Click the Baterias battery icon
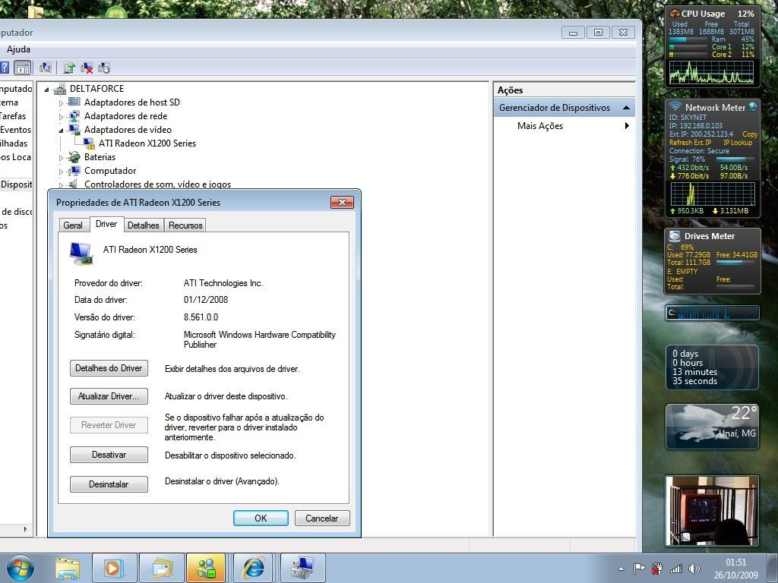Screen dimensions: 778x583 (74, 157)
